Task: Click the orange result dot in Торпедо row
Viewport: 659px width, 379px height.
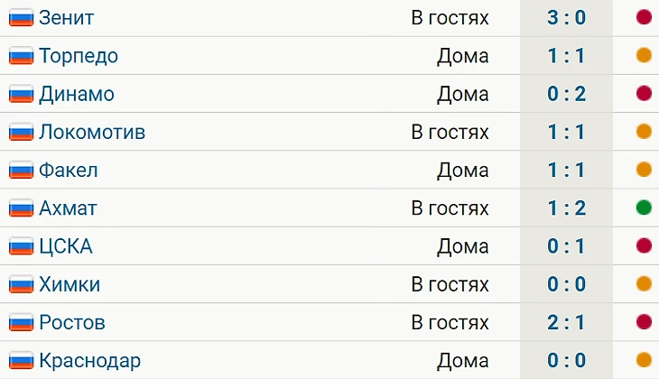Action: tap(644, 56)
